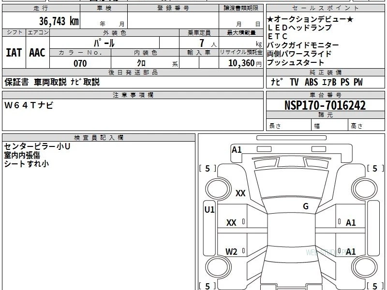This screenshot has height=290, width=387.
Task: Click the ナビ取説 item
Action: coord(85,82)
